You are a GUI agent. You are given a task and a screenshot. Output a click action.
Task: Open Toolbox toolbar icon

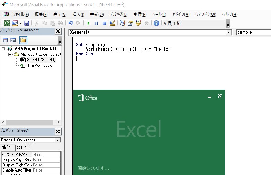coord(146,23)
